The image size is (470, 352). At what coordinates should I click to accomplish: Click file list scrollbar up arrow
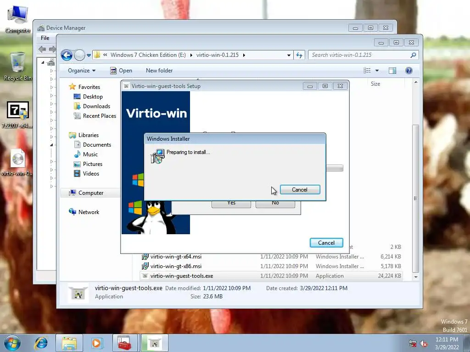click(416, 82)
